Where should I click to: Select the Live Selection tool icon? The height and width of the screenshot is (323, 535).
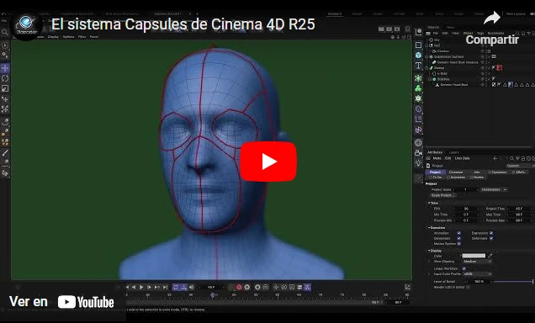[5, 45]
